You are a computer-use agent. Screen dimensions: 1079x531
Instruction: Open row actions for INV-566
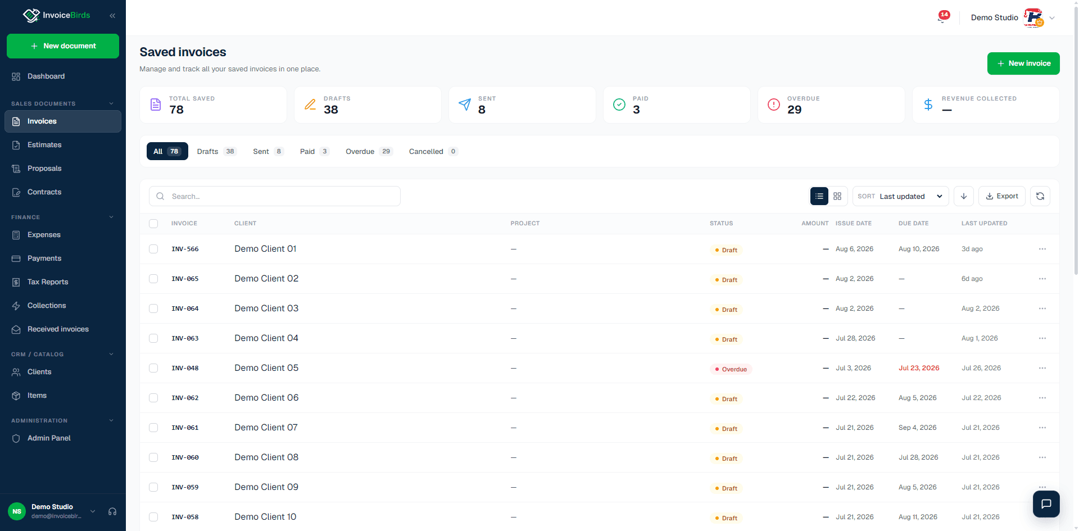(x=1042, y=249)
